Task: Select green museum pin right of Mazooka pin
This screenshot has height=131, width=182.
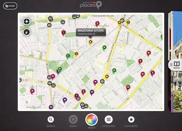Action: [x=104, y=48]
